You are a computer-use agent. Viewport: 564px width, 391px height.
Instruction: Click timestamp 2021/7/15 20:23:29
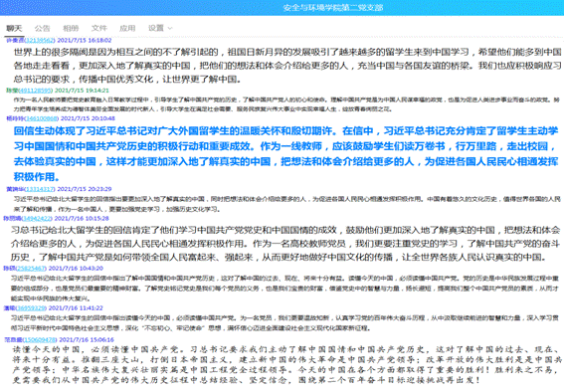85,189
